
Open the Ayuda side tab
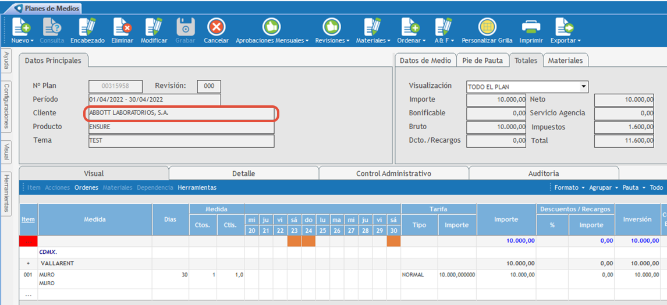tap(7, 62)
